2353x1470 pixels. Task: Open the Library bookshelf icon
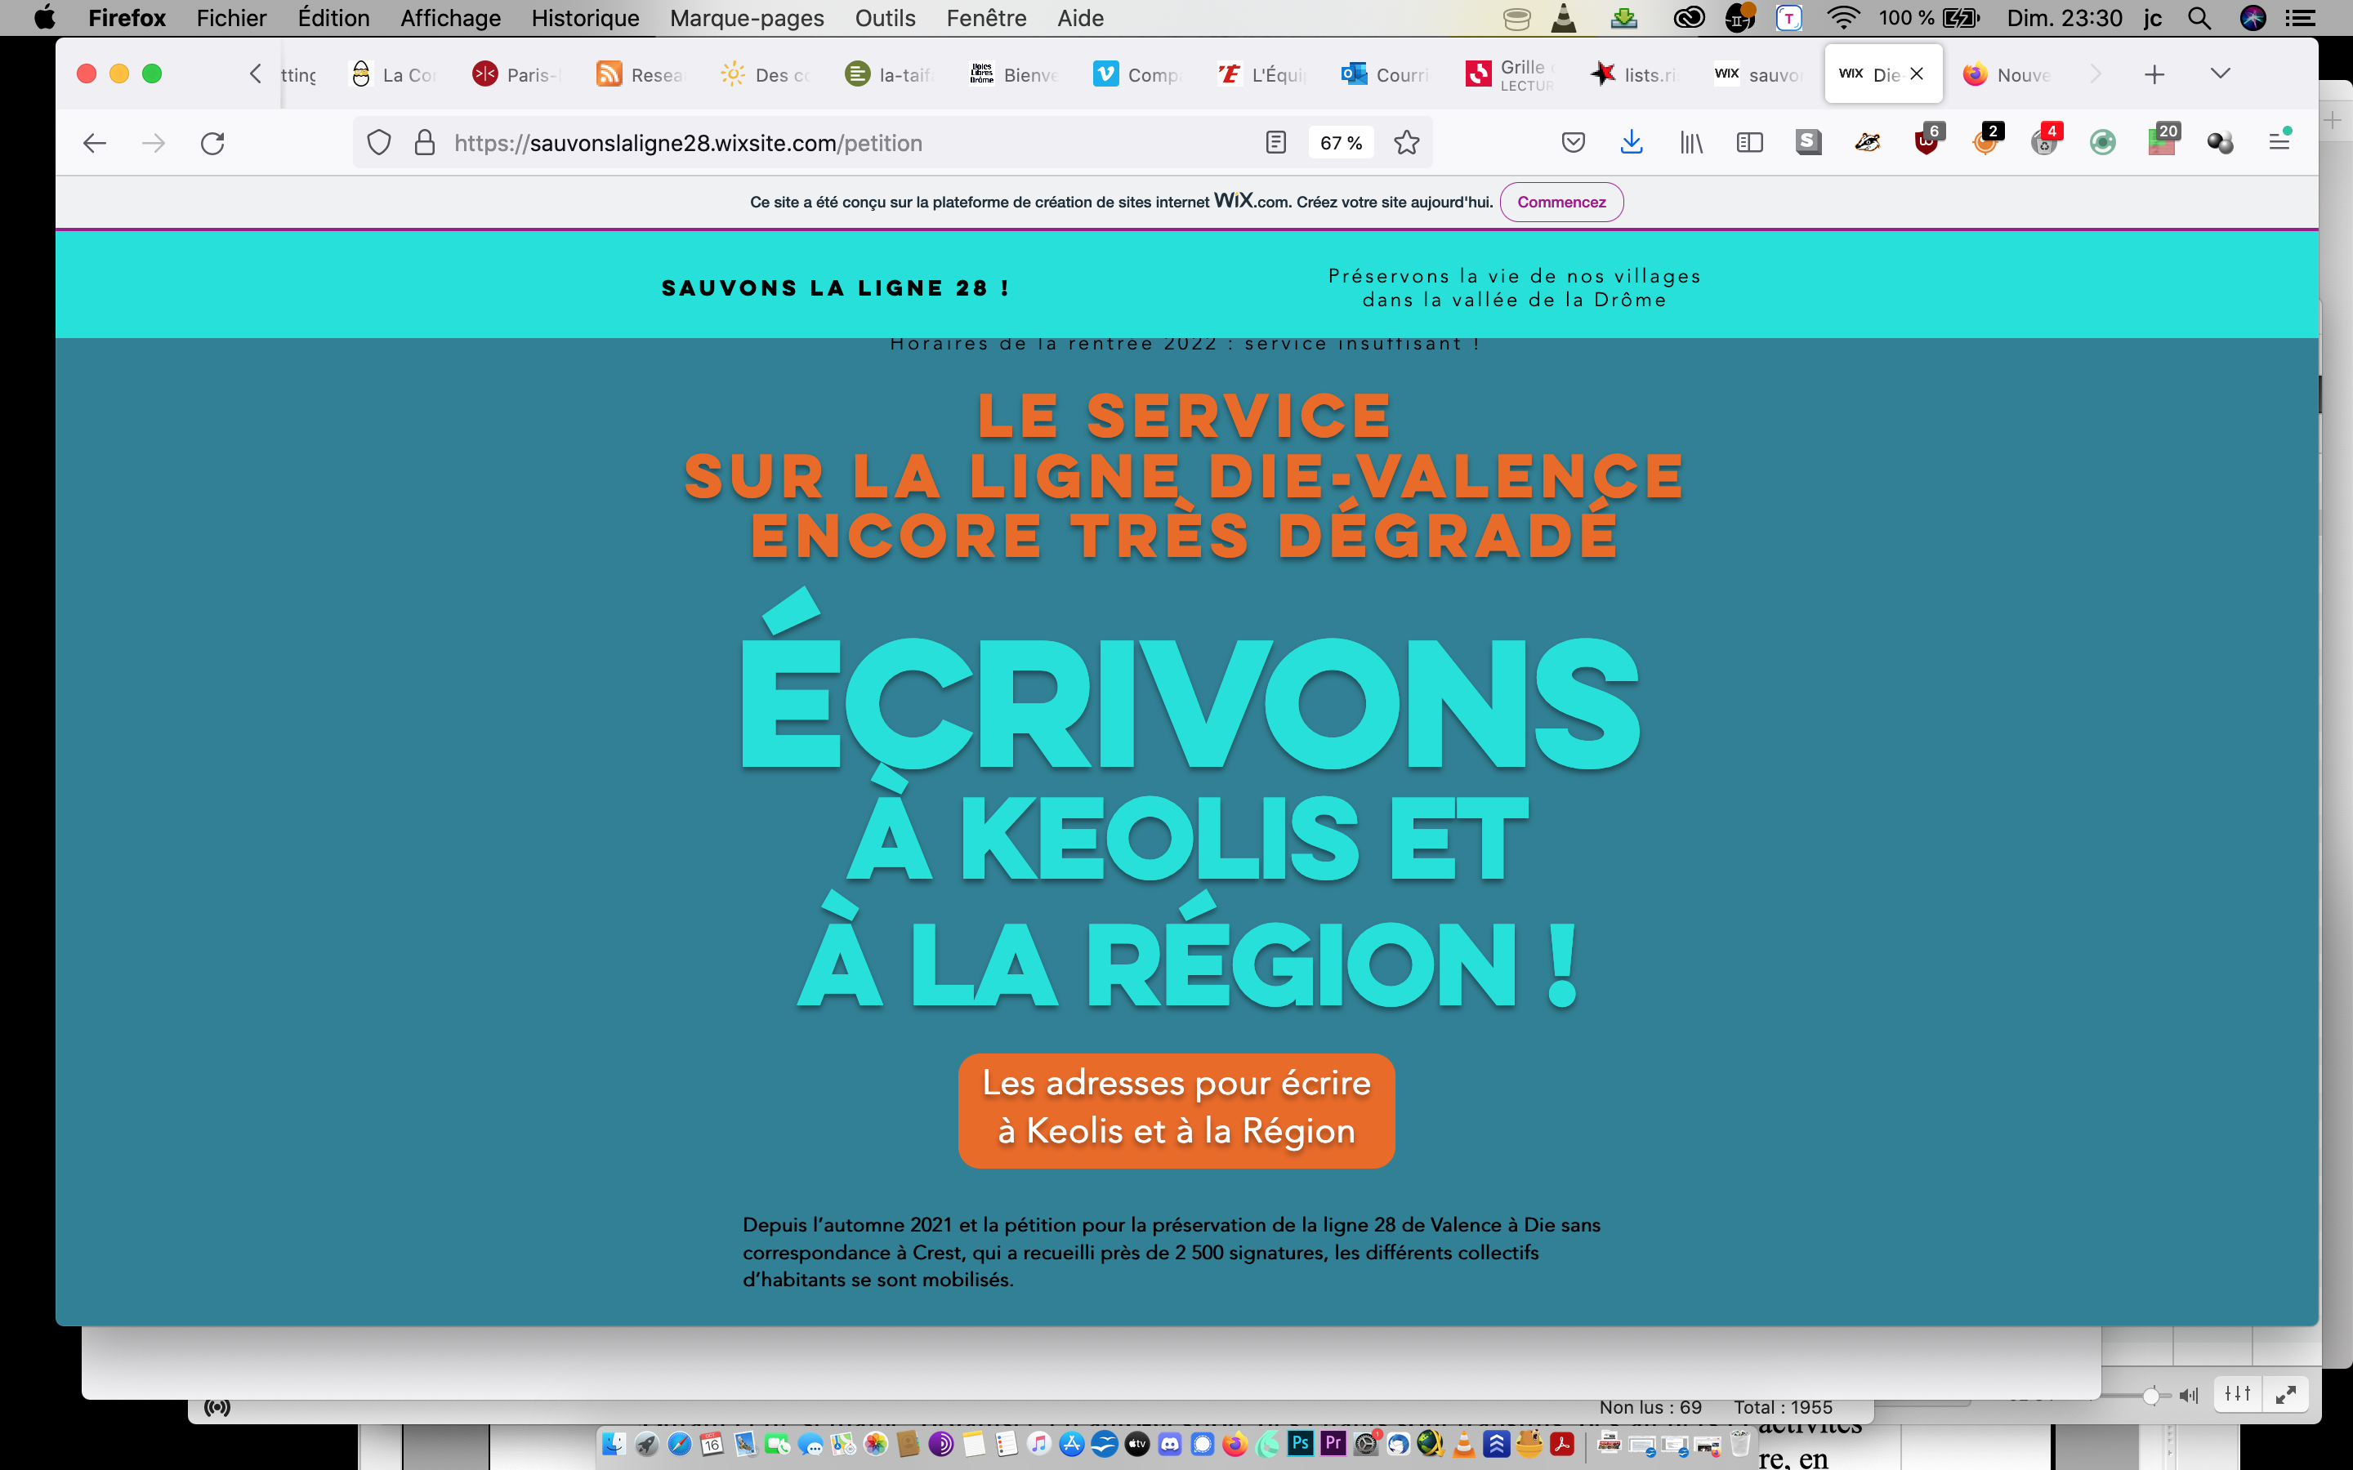click(x=1691, y=143)
